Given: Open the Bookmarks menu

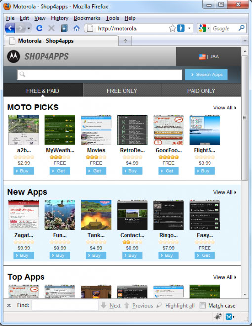Looking at the screenshot, I should coord(87,18).
